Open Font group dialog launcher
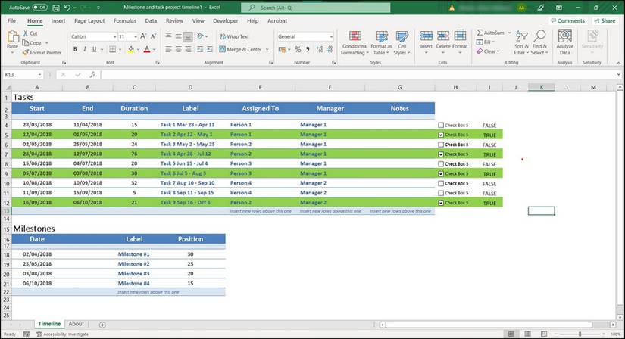Image resolution: width=625 pixels, height=339 pixels. (x=158, y=63)
